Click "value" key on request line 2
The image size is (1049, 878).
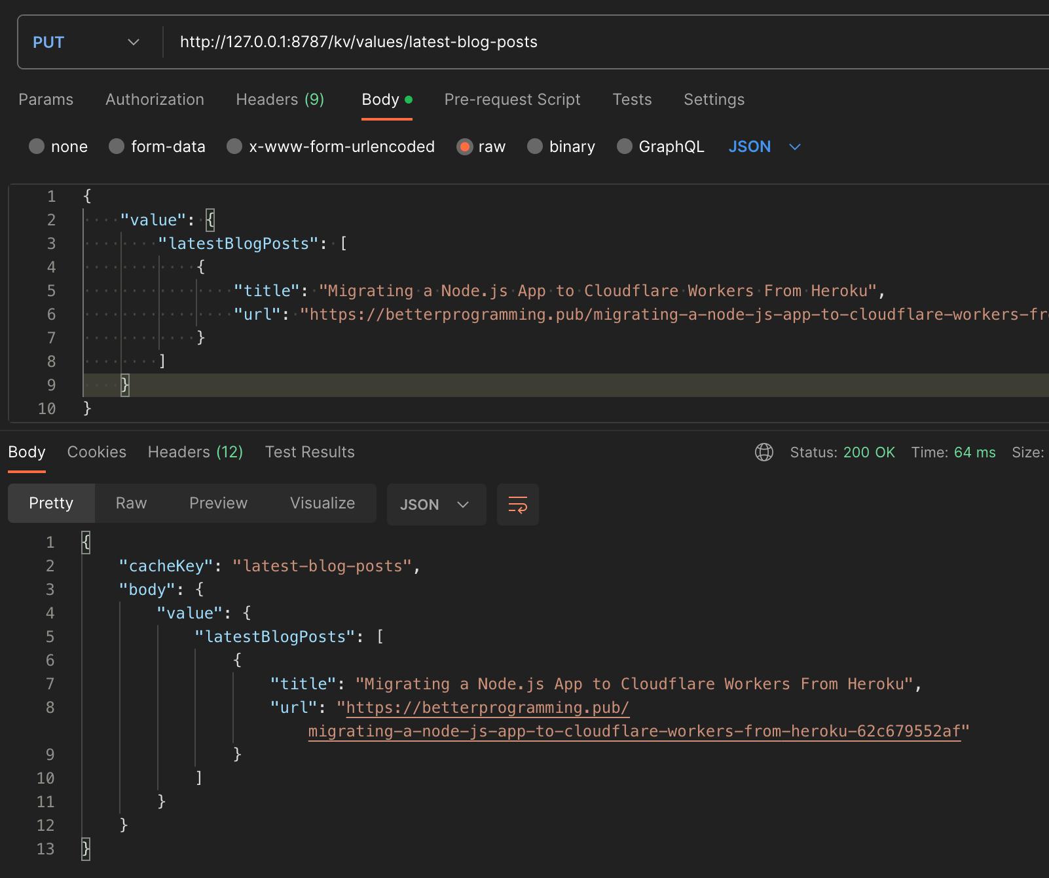tap(153, 220)
